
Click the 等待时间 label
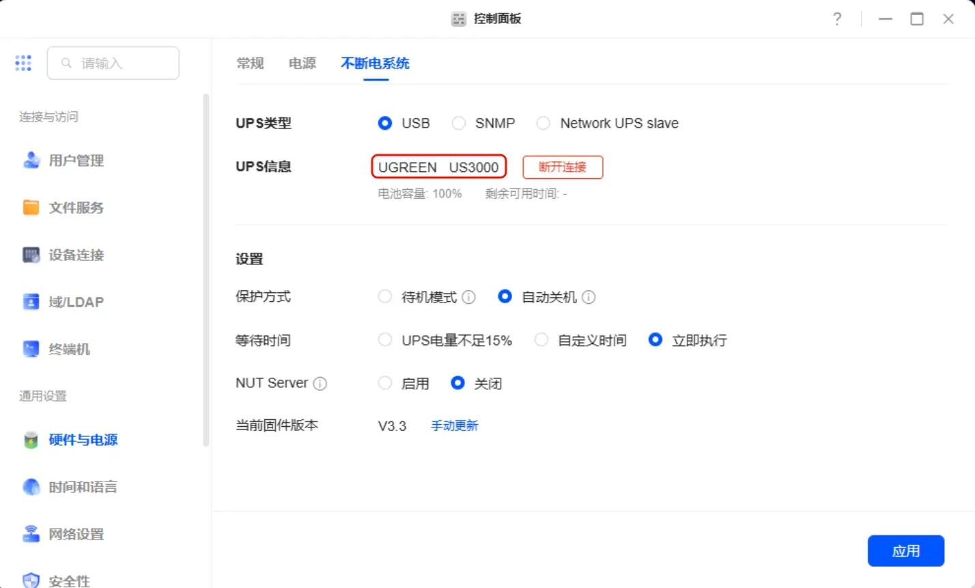click(263, 340)
